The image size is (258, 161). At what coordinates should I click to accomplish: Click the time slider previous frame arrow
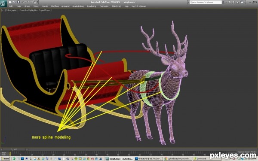(1, 149)
